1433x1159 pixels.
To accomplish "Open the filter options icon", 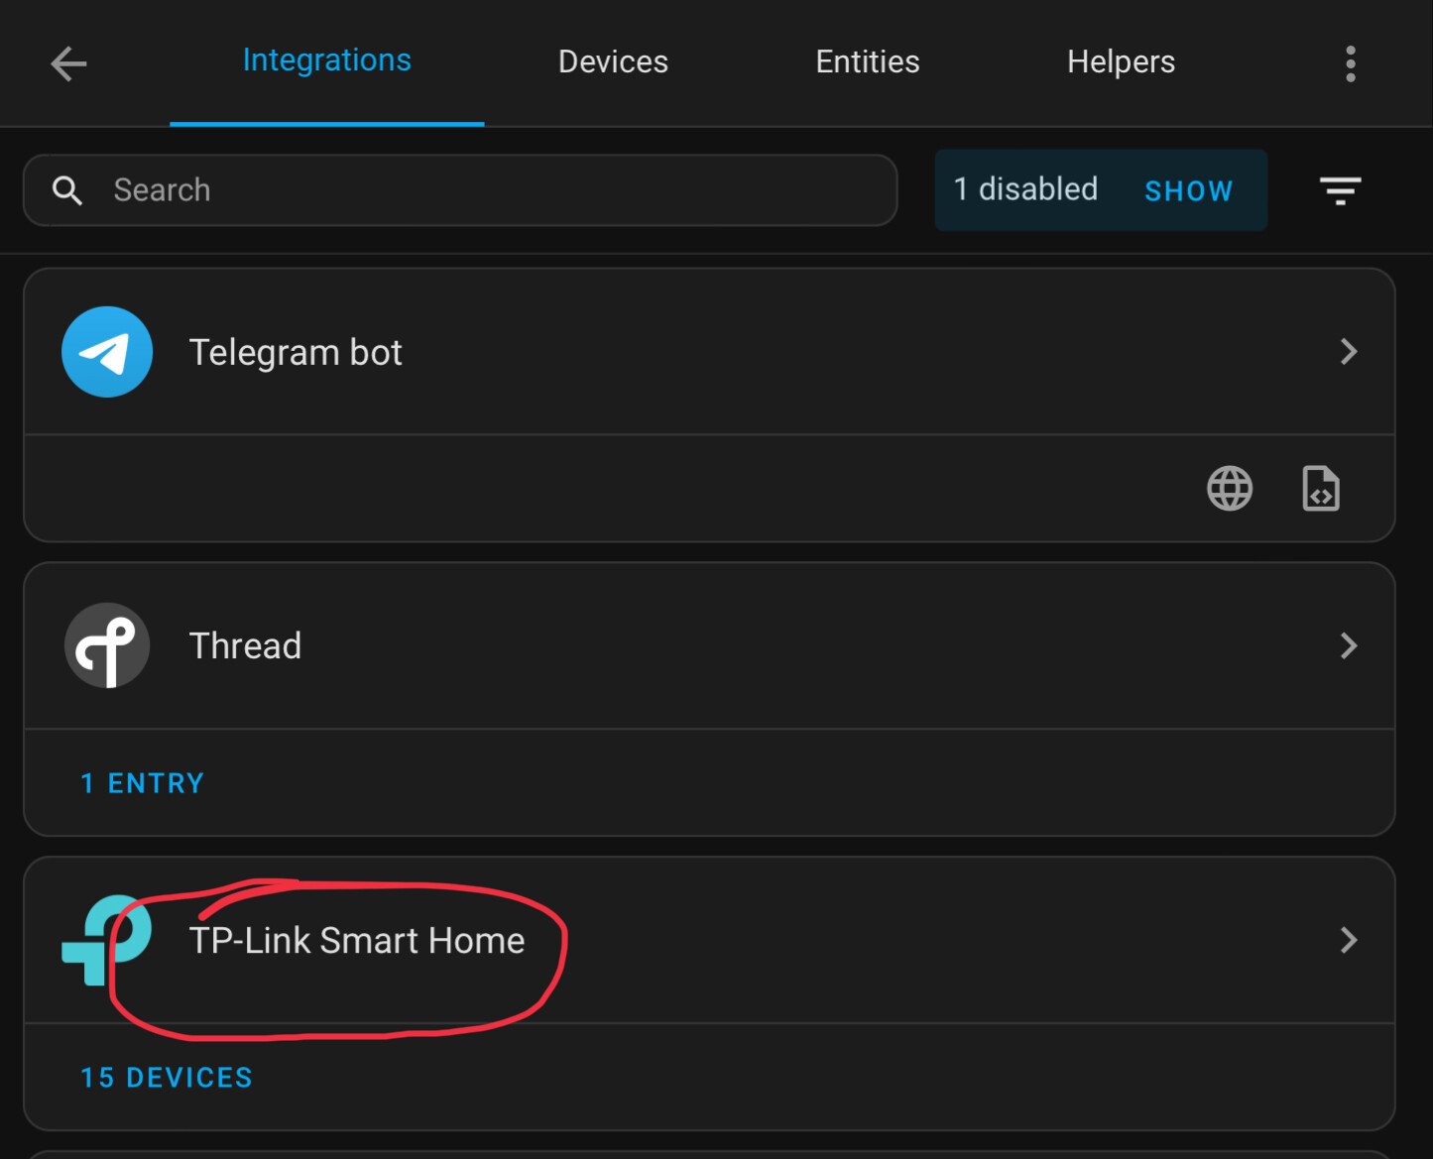I will [1340, 190].
